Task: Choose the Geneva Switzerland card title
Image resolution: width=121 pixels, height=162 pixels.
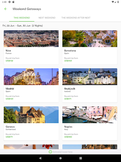Action: [10, 127]
